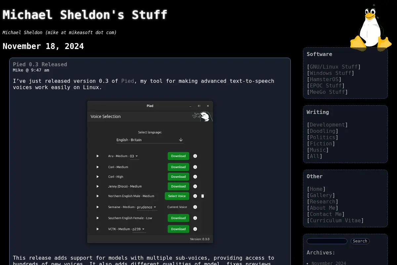
Task: Download the Southern English Female - Low voice
Action: (x=178, y=218)
